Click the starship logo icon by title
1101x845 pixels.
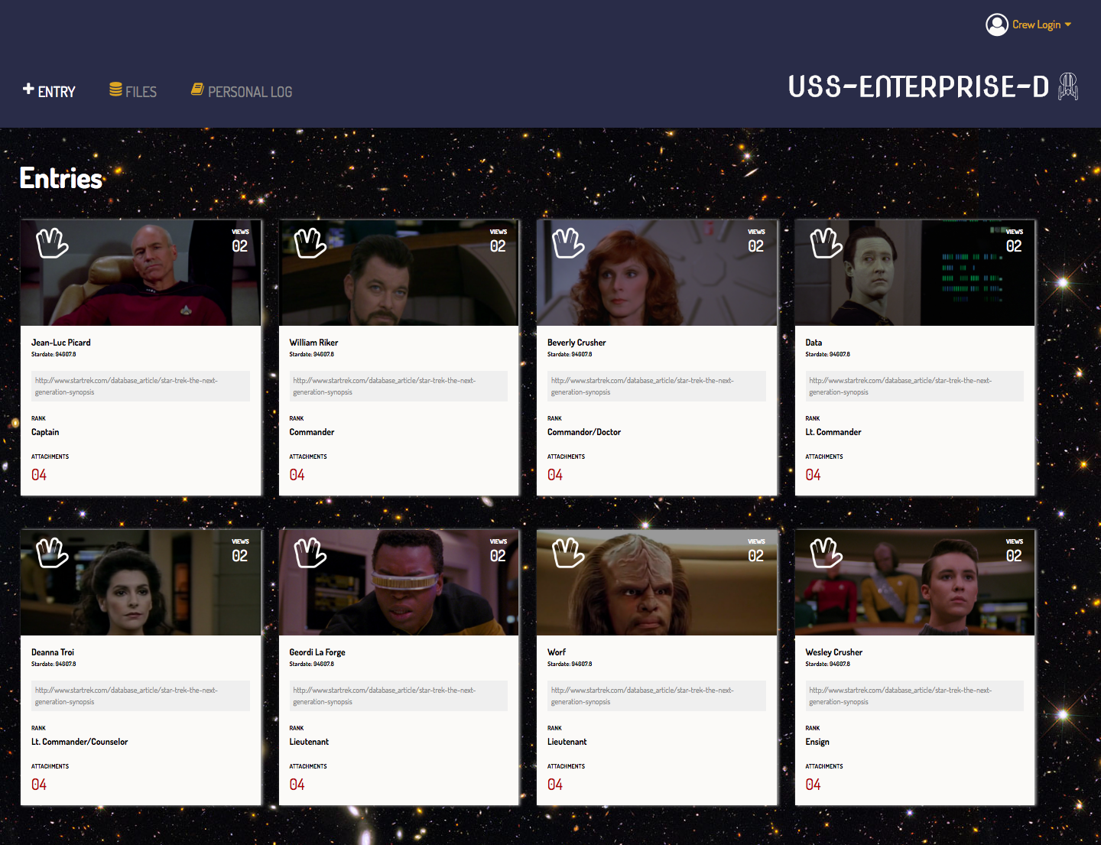(x=1068, y=86)
